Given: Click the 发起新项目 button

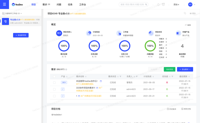Looking at the screenshot, I should click(x=21, y=35).
